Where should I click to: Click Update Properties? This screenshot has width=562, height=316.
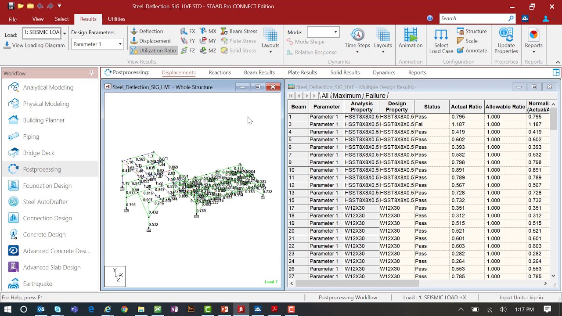[506, 41]
